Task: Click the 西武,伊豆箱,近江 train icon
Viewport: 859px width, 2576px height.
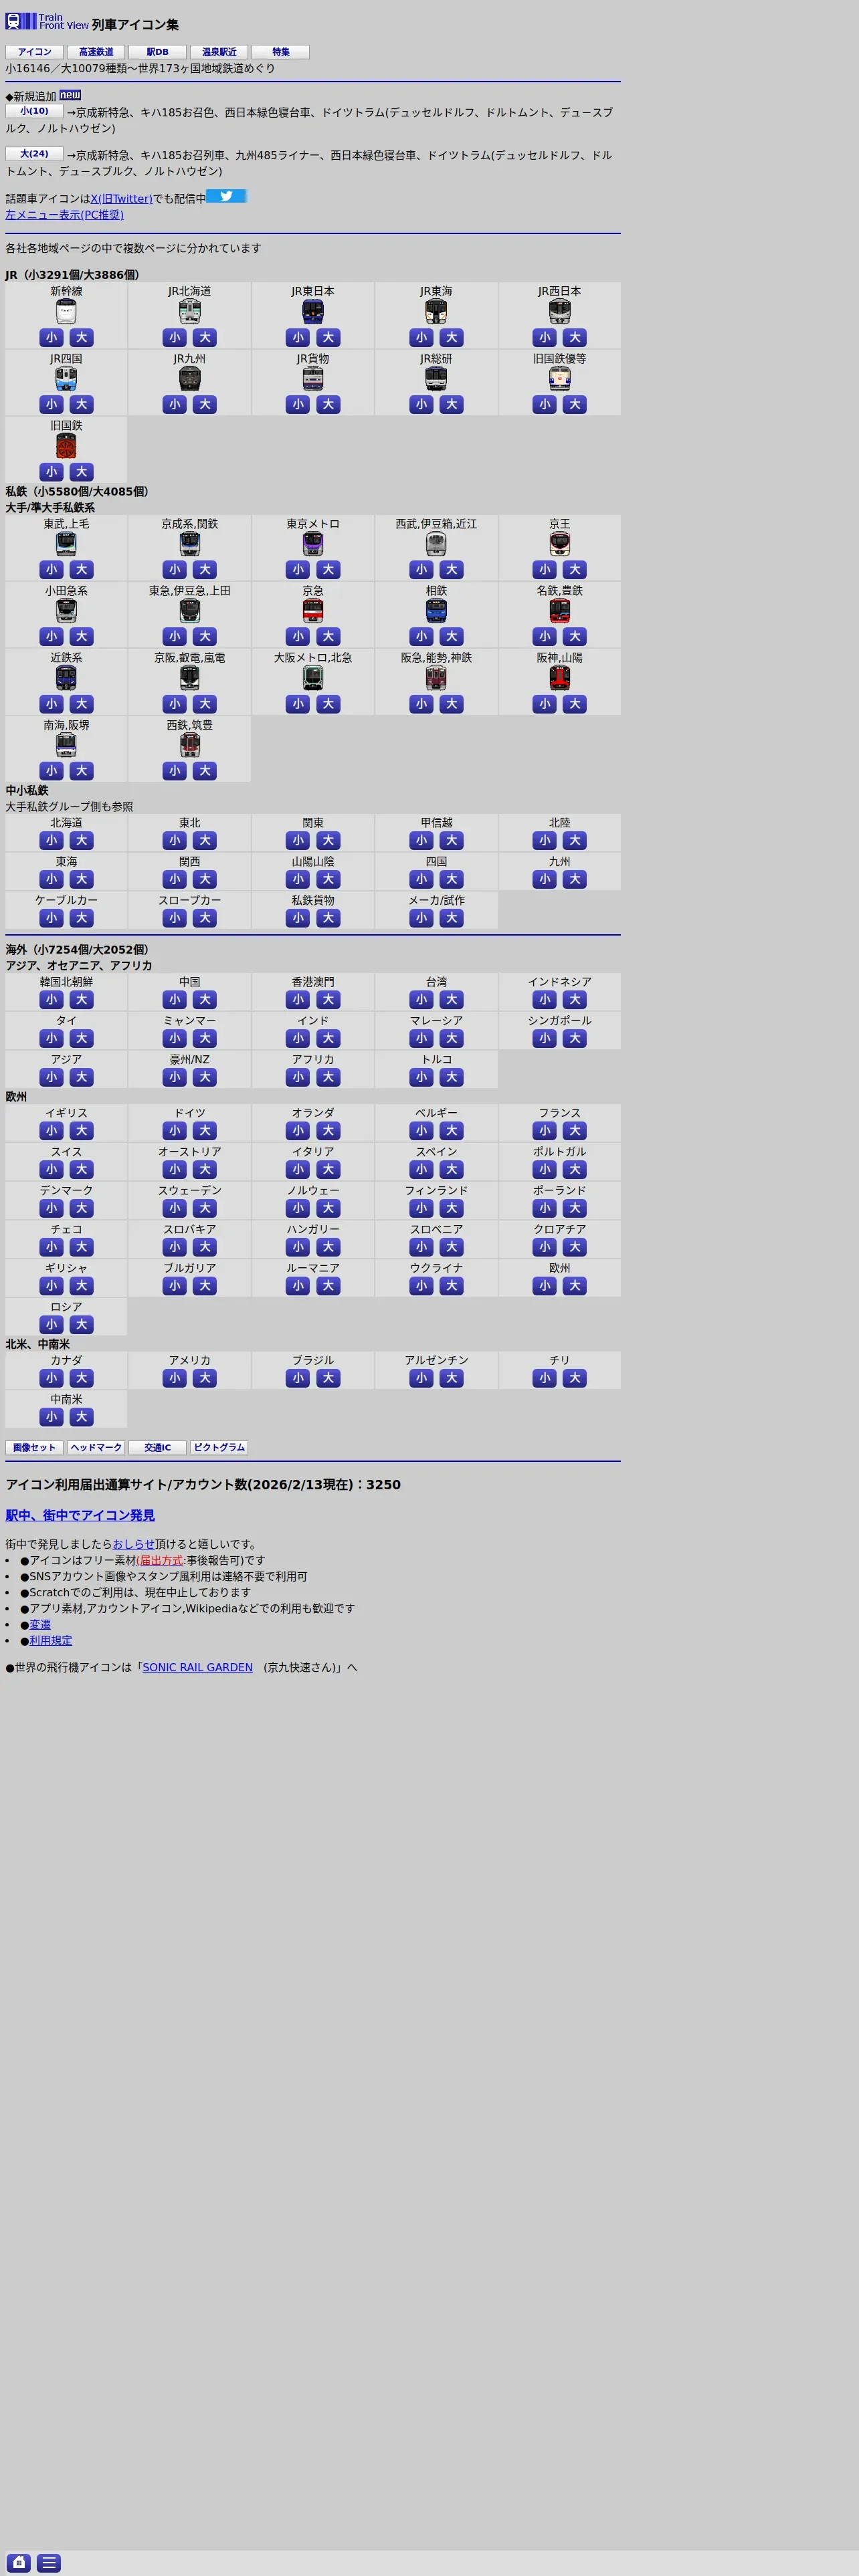Action: (436, 544)
